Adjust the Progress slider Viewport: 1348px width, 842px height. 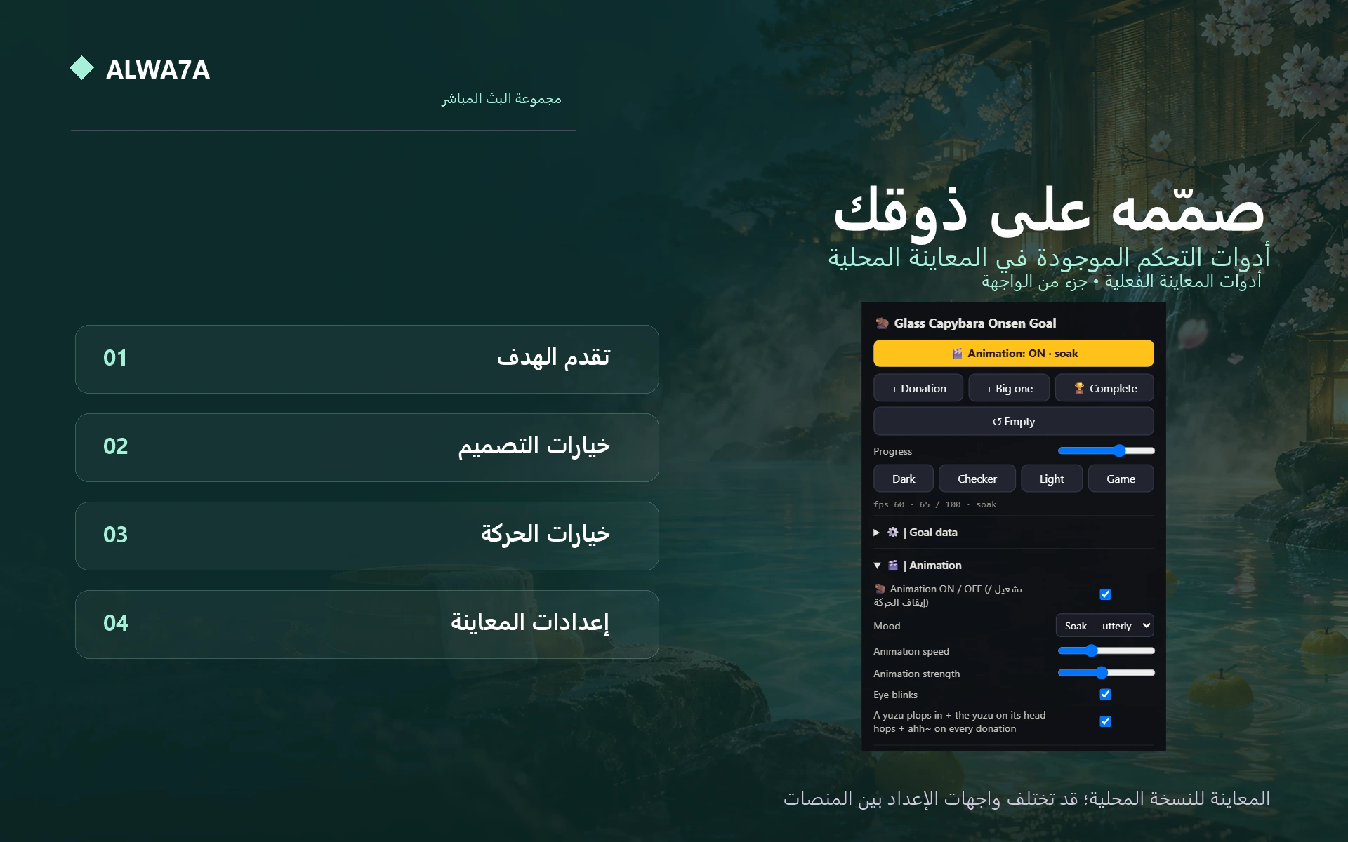click(x=1106, y=451)
